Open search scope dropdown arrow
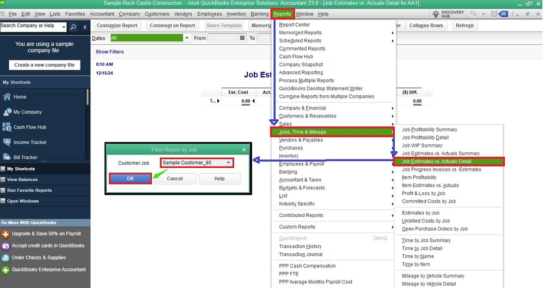544x288 pixels. pyautogui.click(x=64, y=27)
